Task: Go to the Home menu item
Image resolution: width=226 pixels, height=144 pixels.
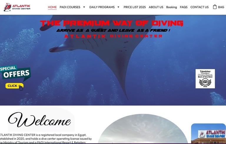Action: tap(52, 7)
